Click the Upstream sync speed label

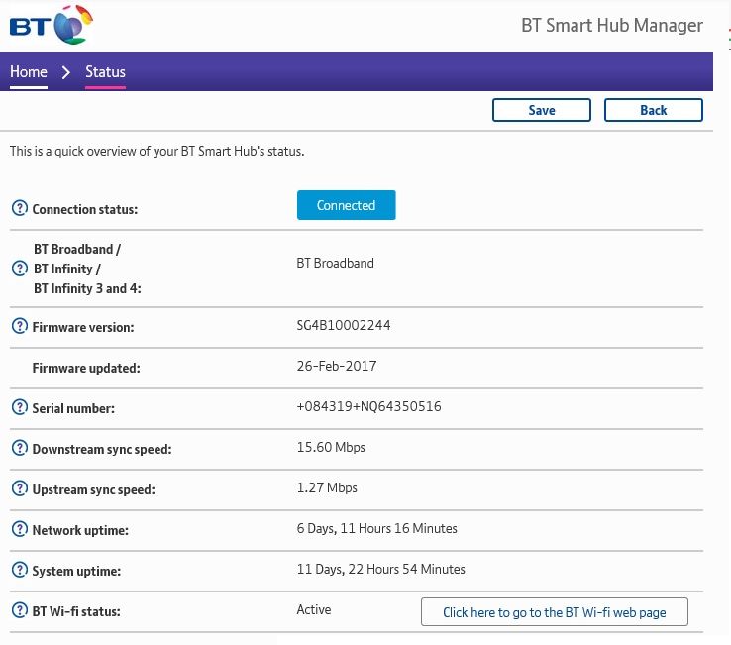[x=94, y=489]
